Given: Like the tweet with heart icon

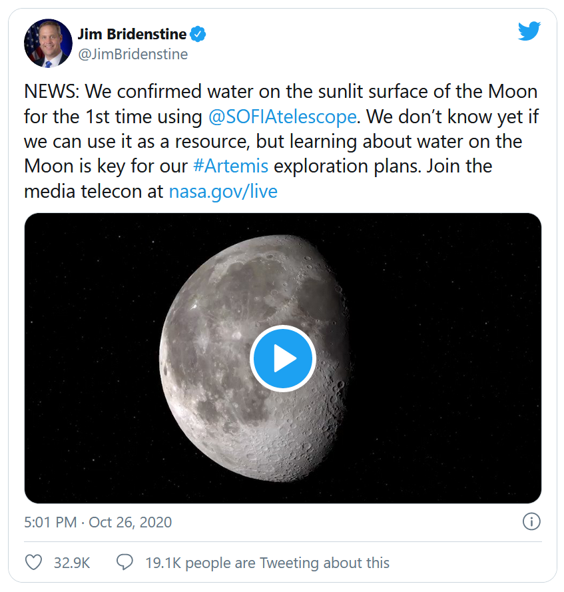Looking at the screenshot, I should (x=33, y=562).
